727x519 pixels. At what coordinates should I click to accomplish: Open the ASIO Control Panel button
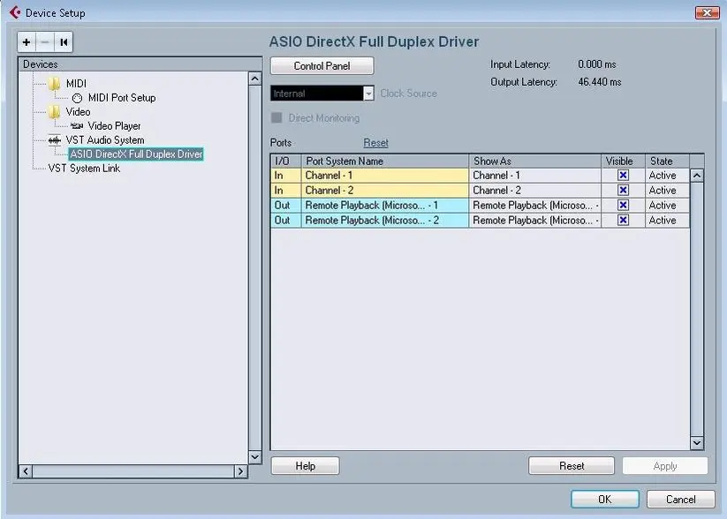point(322,66)
